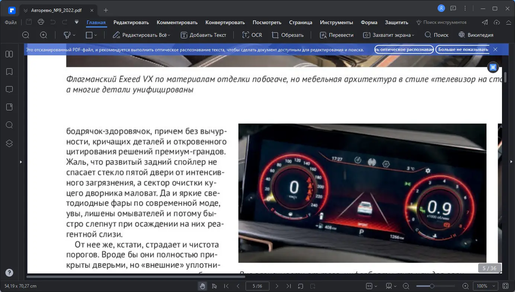Open the thumbnails panel in the sidebar
The height and width of the screenshot is (292, 515).
9,54
